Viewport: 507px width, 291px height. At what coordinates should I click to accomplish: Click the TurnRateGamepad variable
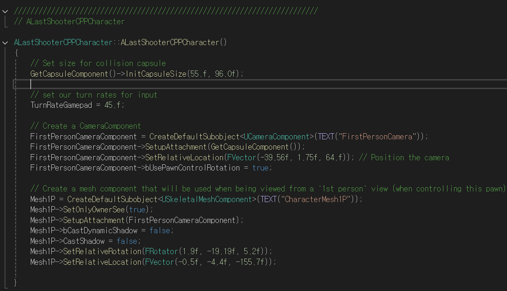61,105
